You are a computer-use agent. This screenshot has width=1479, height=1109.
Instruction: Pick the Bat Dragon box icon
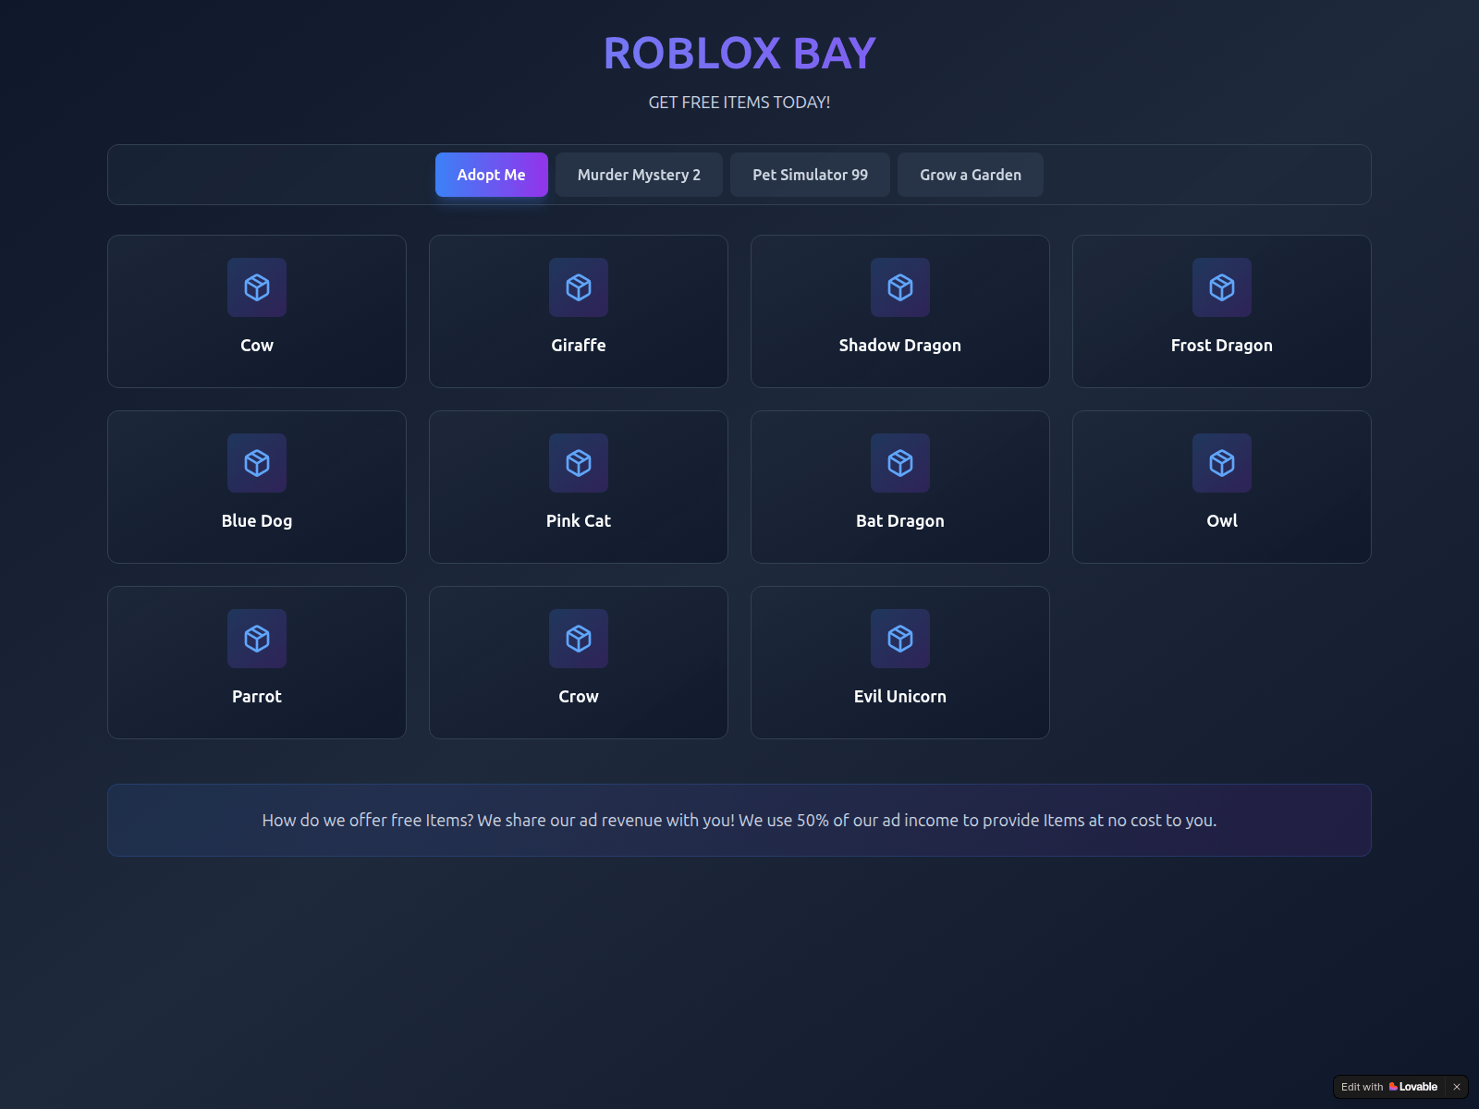[x=900, y=463]
